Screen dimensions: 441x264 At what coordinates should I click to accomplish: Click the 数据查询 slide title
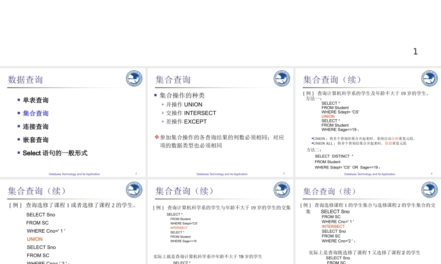[x=26, y=80]
